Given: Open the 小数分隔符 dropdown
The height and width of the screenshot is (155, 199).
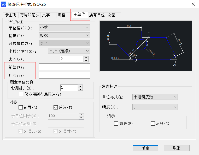Looking at the screenshot, I should coord(69,51).
